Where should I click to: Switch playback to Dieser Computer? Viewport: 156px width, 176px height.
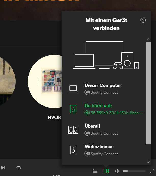[103, 85]
